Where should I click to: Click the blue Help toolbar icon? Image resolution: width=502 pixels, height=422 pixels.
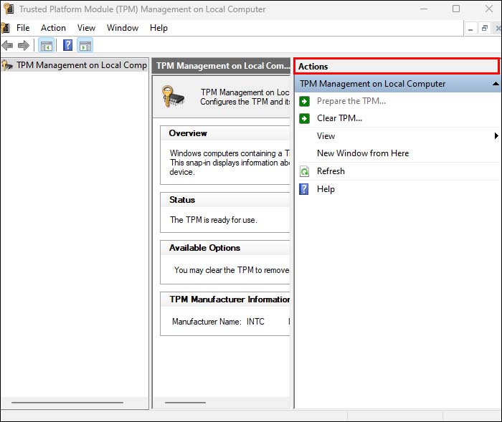[67, 45]
